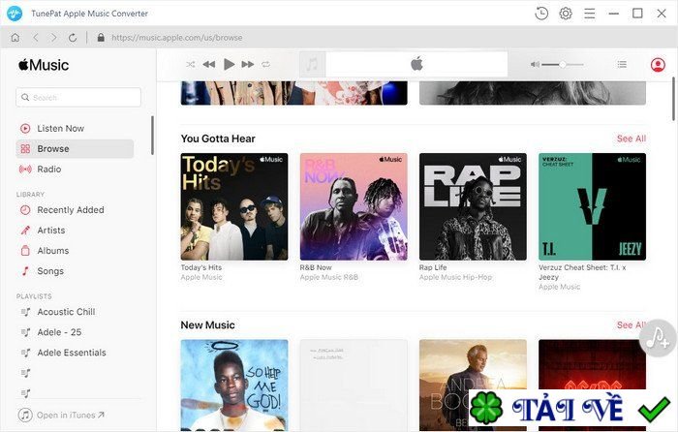The width and height of the screenshot is (678, 432).
Task: Click Apple Music R&B subtitle
Action: click(329, 277)
